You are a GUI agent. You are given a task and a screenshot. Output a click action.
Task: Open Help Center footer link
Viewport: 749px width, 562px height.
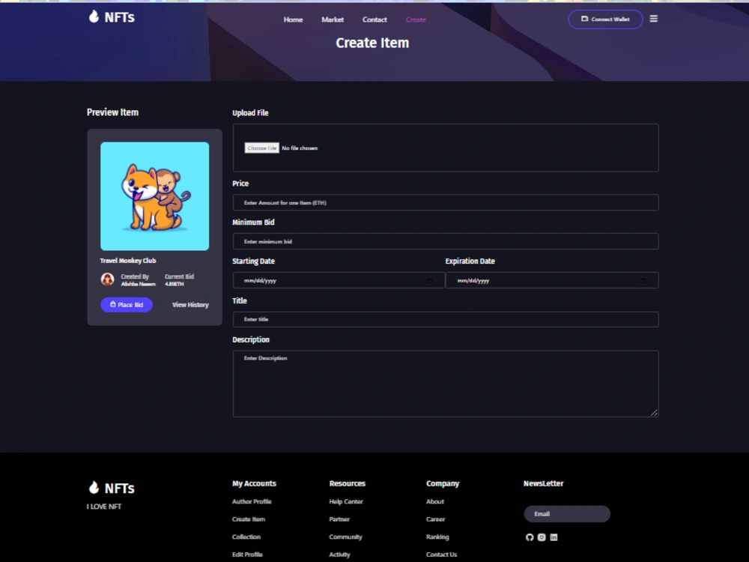(x=346, y=501)
